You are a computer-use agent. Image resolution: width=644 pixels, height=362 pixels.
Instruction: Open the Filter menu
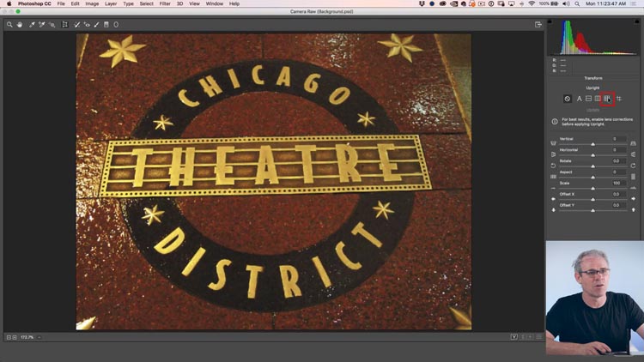point(165,3)
